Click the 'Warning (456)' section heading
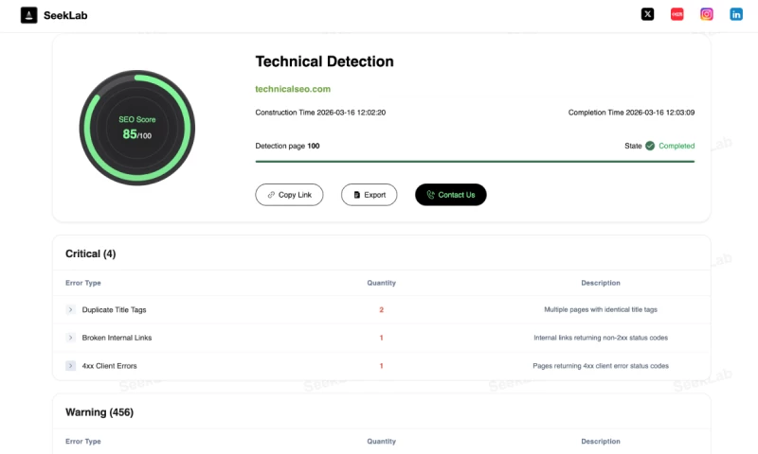758x454 pixels. (x=99, y=412)
